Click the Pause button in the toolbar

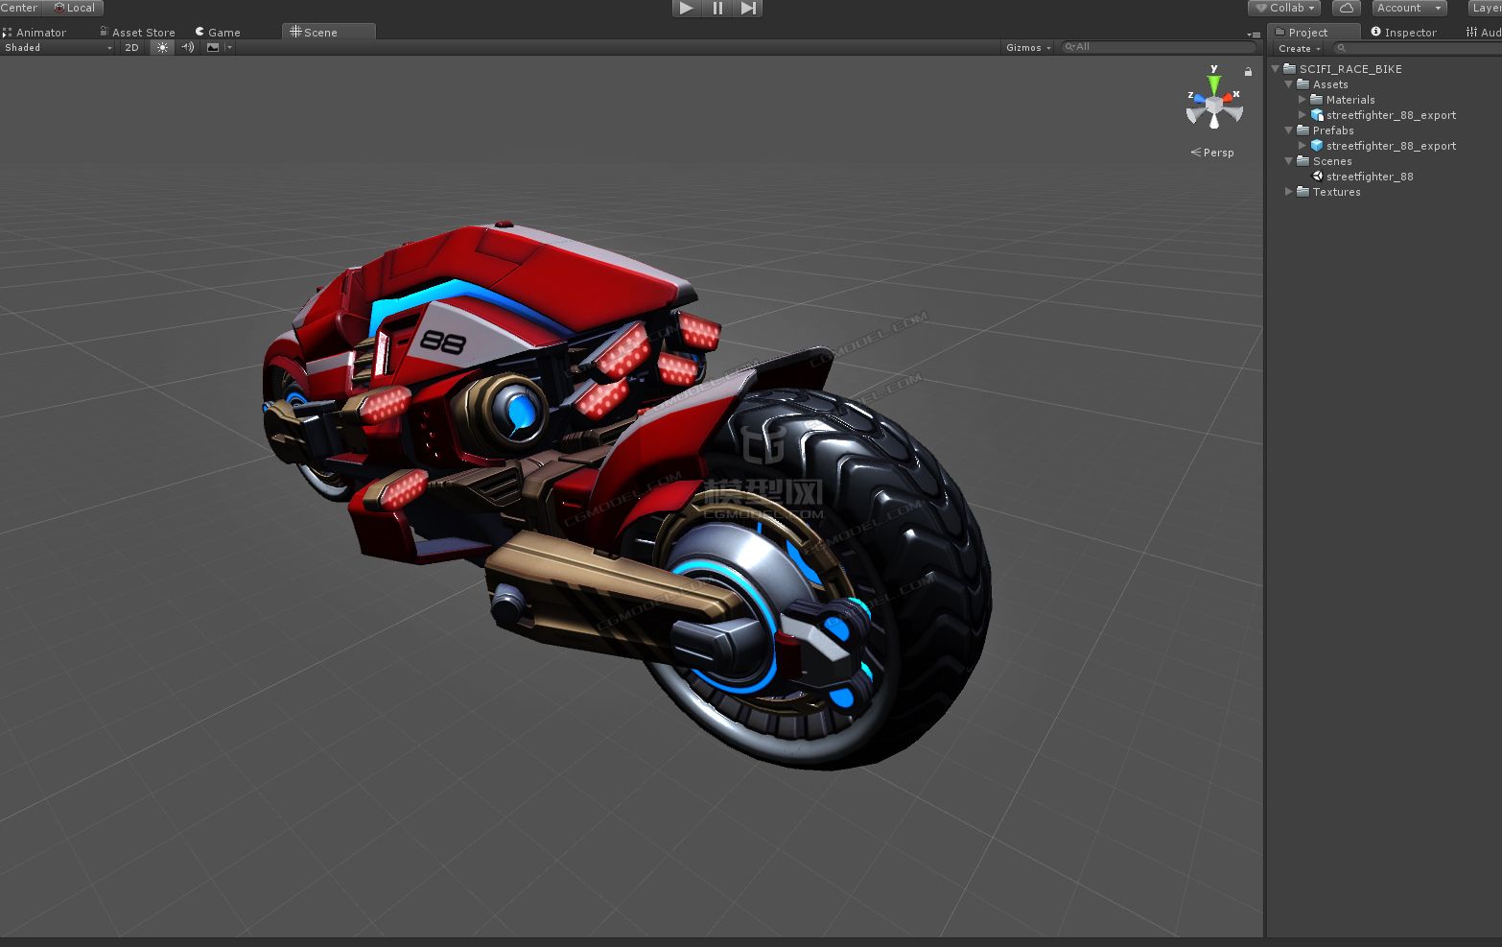(x=717, y=8)
